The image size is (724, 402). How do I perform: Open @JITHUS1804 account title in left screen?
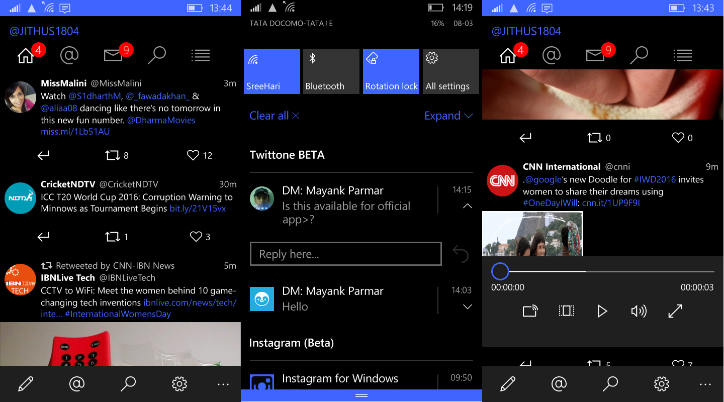44,31
